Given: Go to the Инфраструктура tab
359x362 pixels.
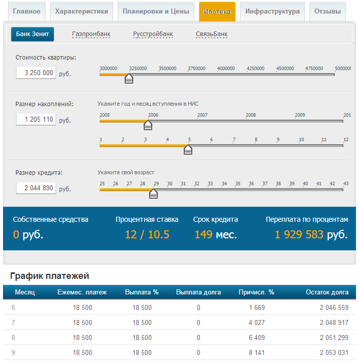Looking at the screenshot, I should point(272,11).
